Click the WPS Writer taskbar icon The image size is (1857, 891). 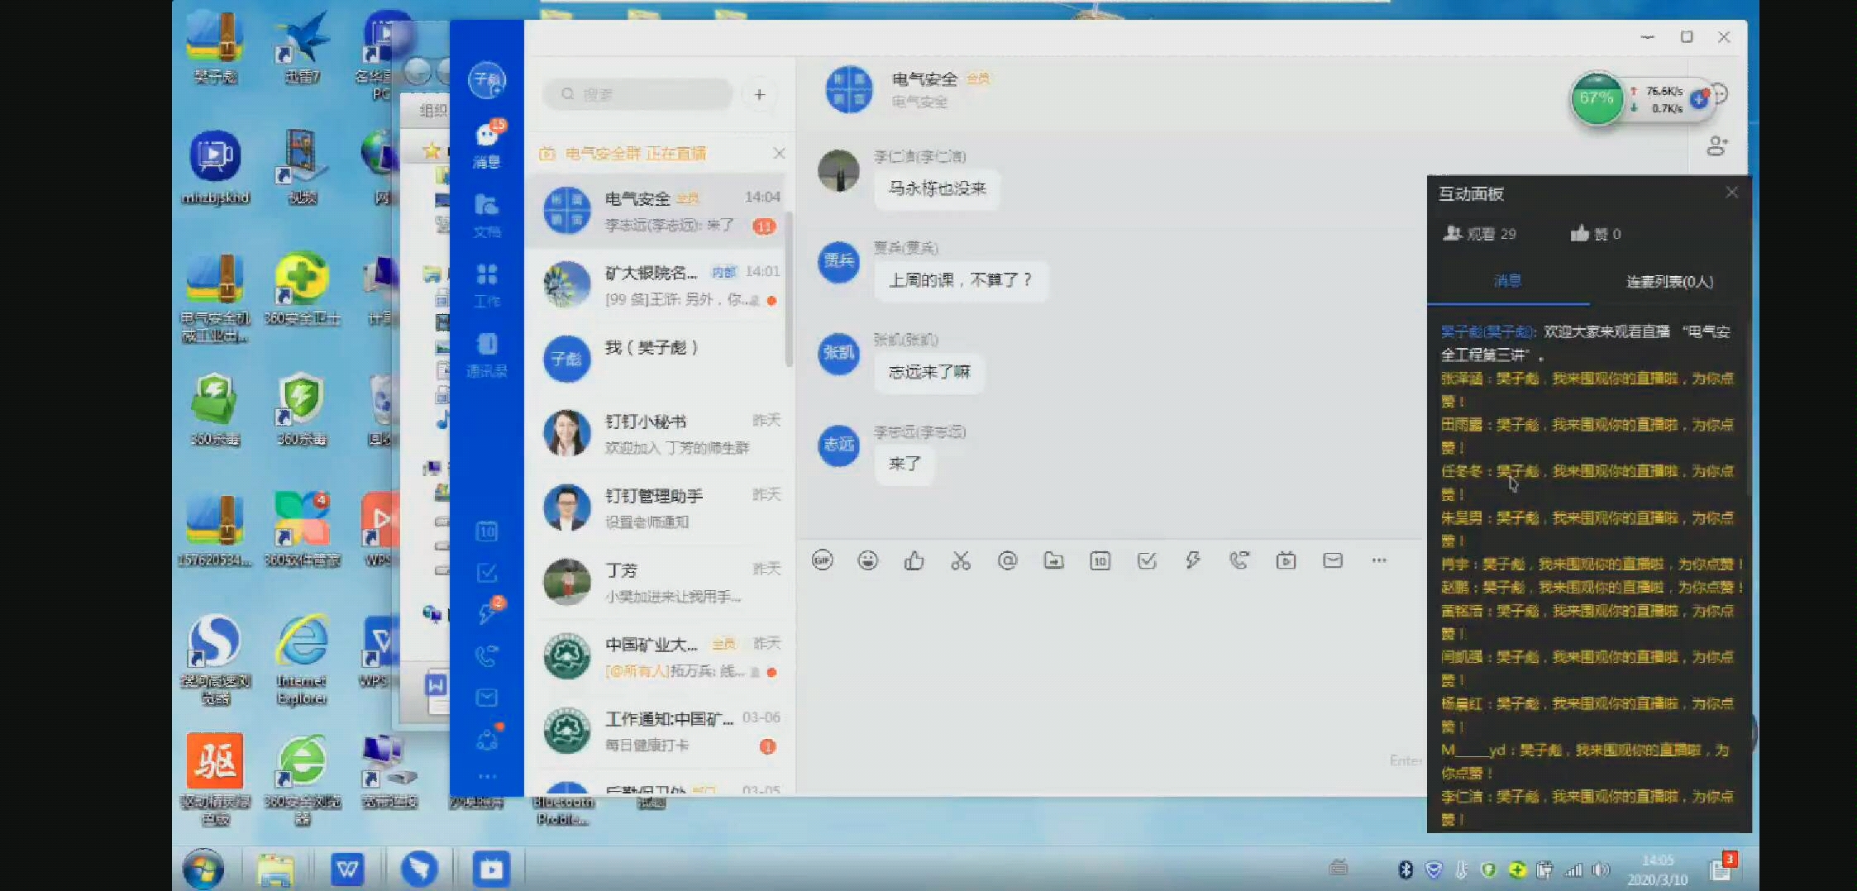pyautogui.click(x=347, y=870)
